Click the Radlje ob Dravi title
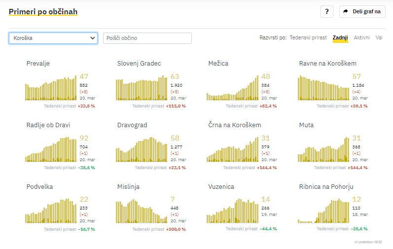Image resolution: width=393 pixels, height=249 pixels. 48,125
